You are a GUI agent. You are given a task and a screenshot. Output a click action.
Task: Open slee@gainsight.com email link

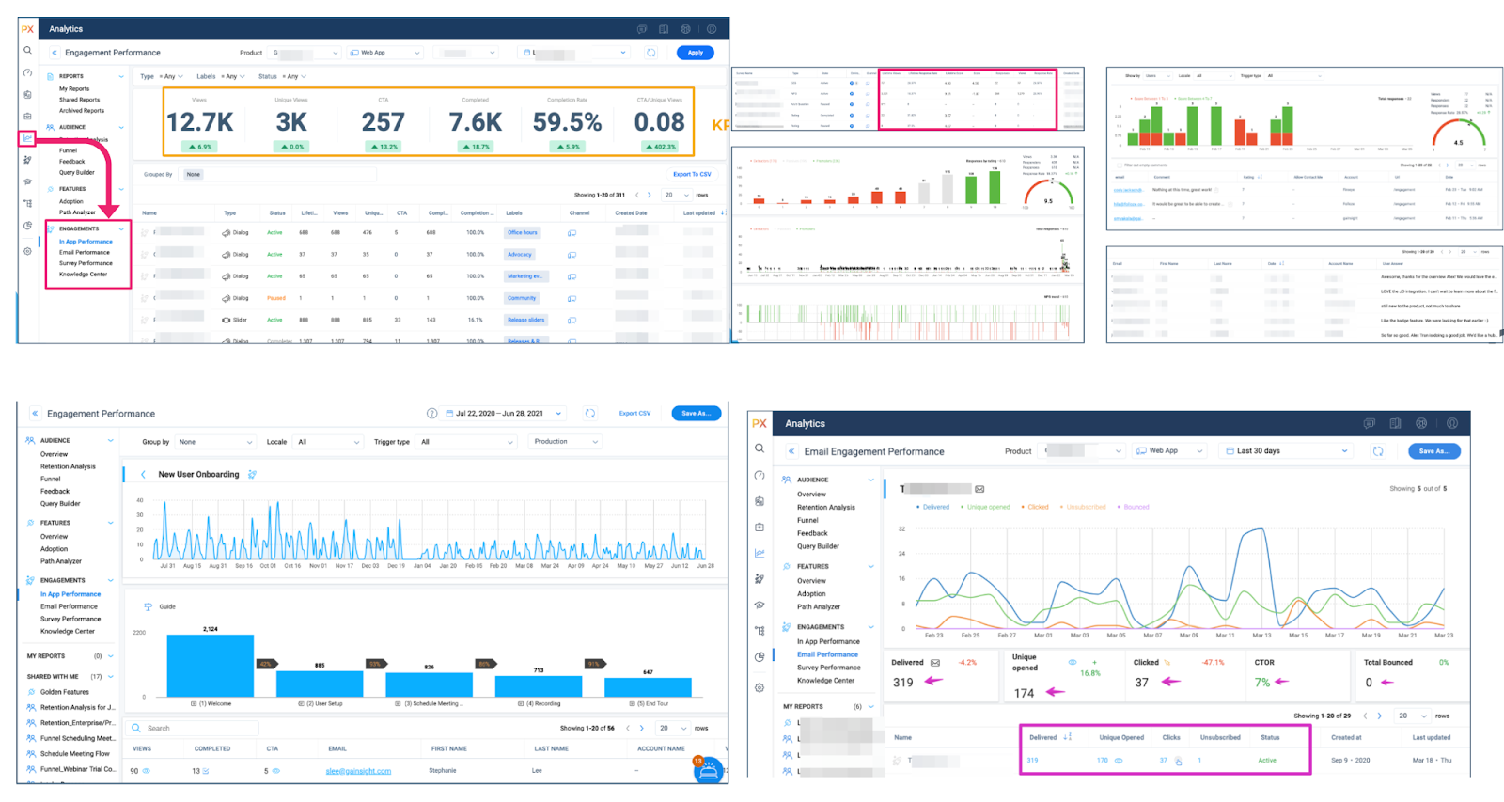click(x=358, y=771)
